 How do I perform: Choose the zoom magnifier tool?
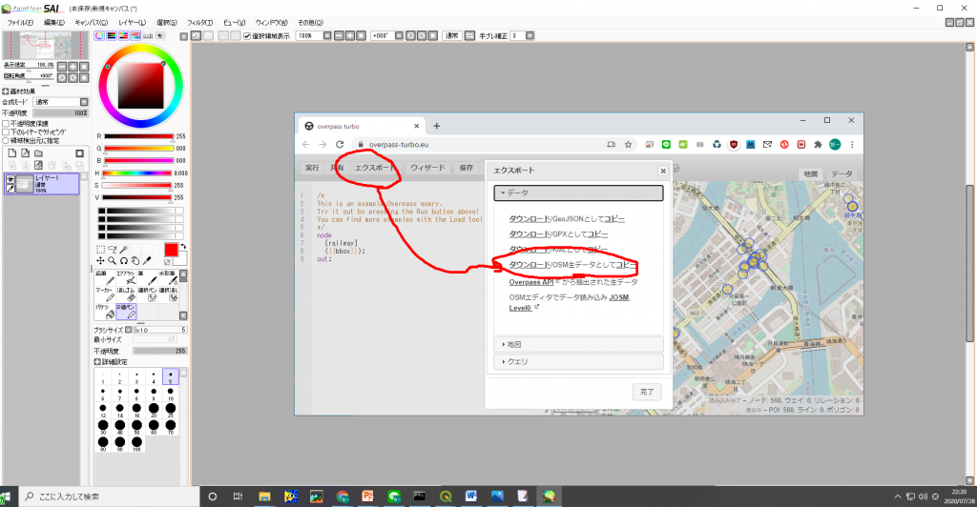click(x=113, y=260)
